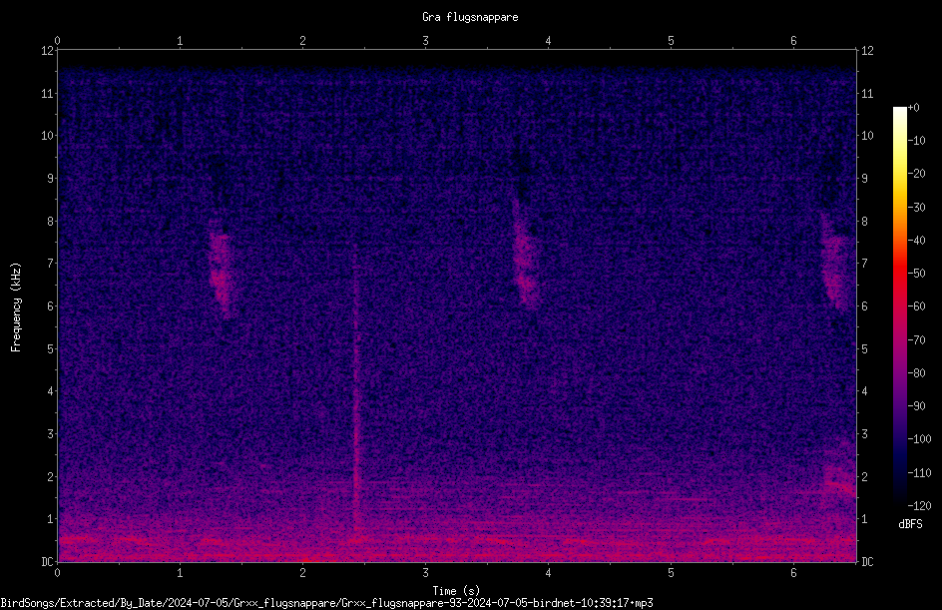Click the 'DC' label on the right frequency axis
The width and height of the screenshot is (942, 610).
pyautogui.click(x=867, y=562)
